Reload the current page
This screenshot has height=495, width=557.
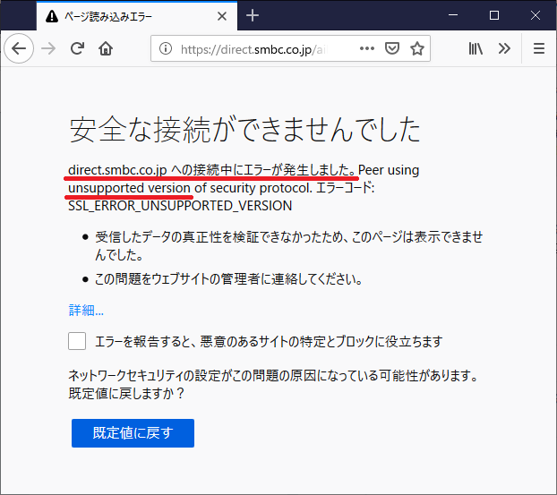coord(77,48)
